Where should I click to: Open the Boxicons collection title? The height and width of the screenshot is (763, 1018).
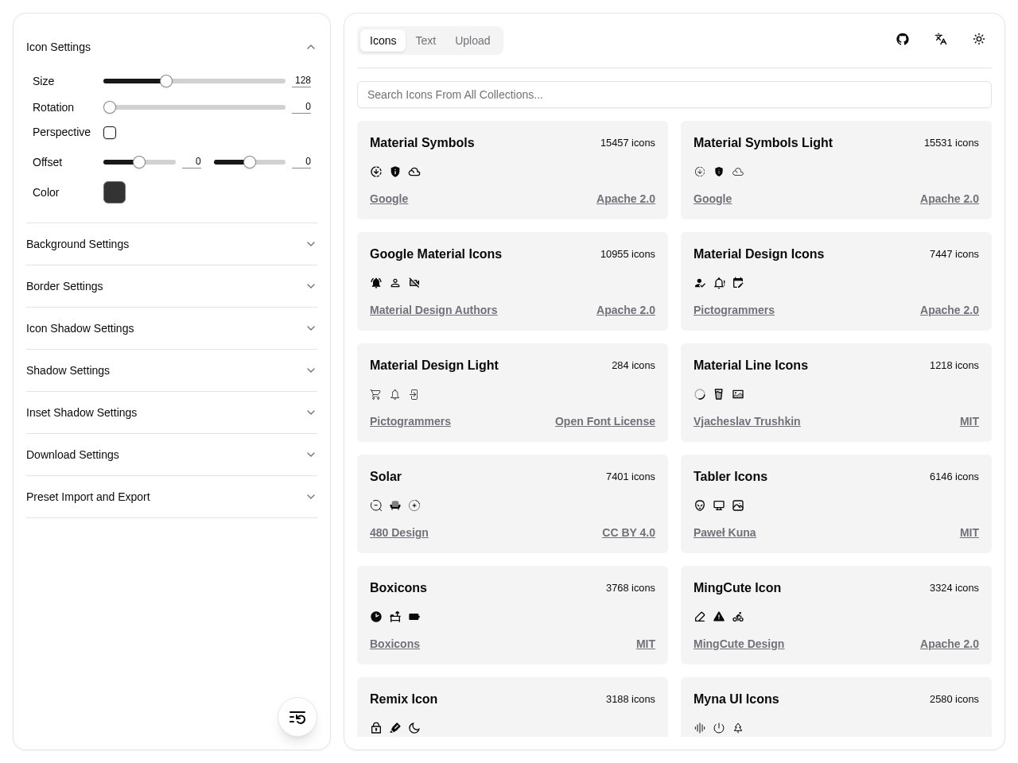398,587
